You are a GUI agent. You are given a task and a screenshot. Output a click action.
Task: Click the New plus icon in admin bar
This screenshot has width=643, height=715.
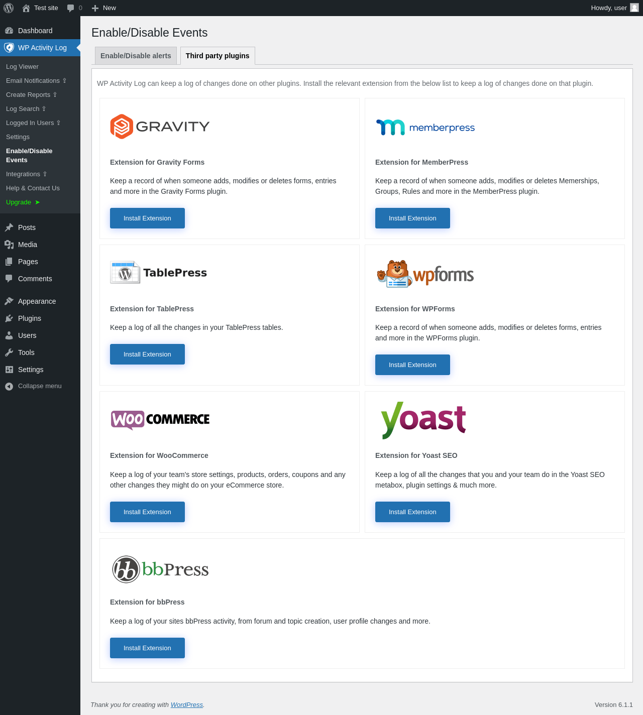coord(95,8)
